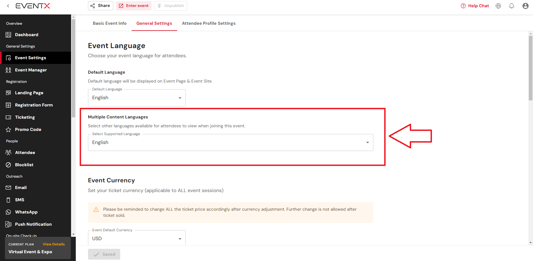533x261 pixels.
Task: Open Registration Form in the sidebar
Action: coord(36,105)
